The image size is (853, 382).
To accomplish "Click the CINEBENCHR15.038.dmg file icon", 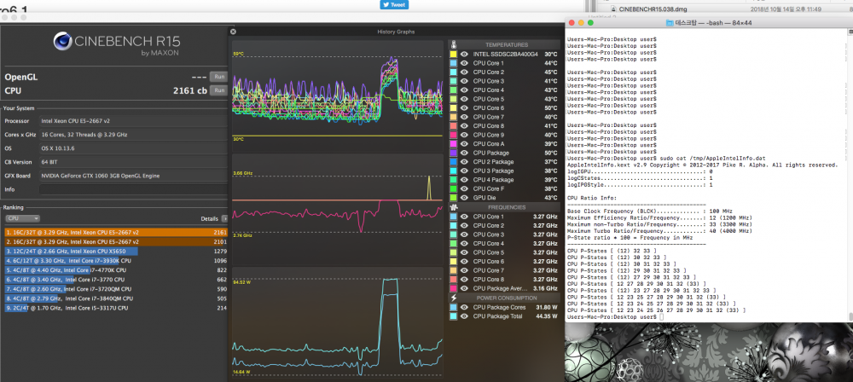I will pyautogui.click(x=613, y=9).
